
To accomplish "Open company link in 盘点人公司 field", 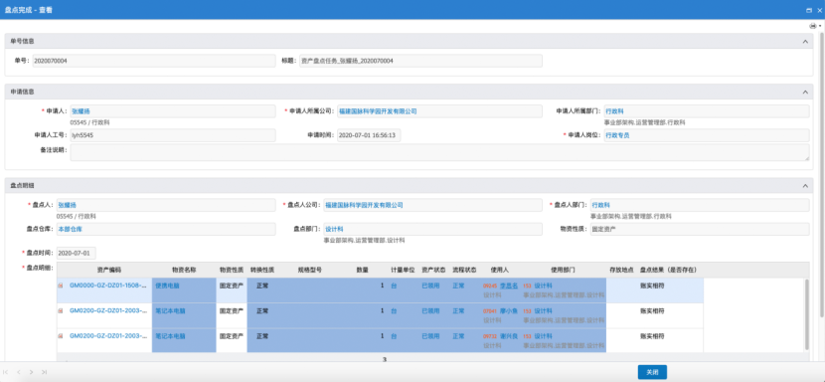I will [364, 205].
